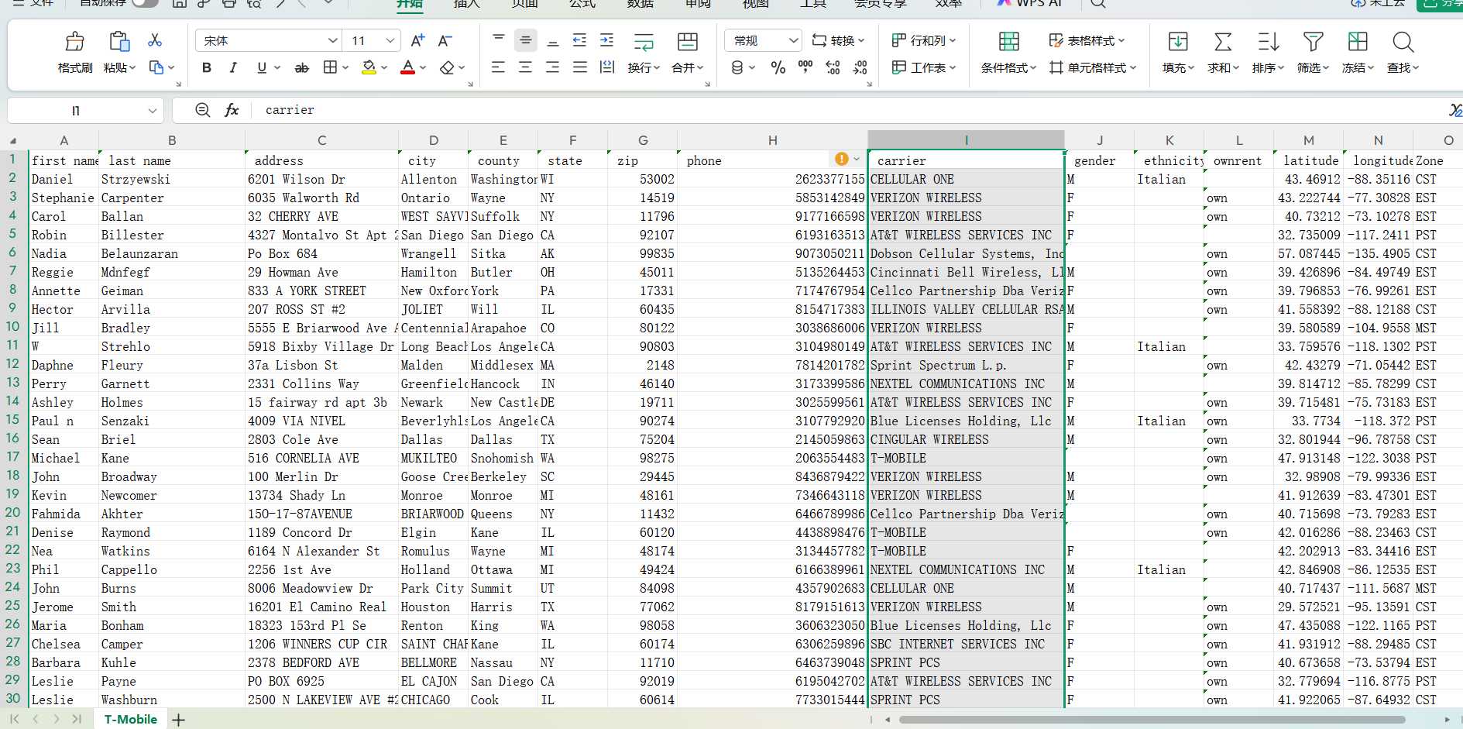
Task: Click the freeze panes (冻结) icon
Action: tap(1358, 41)
